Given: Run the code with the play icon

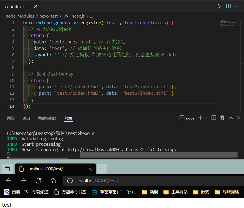Looking at the screenshot, I should pyautogui.click(x=219, y=6).
